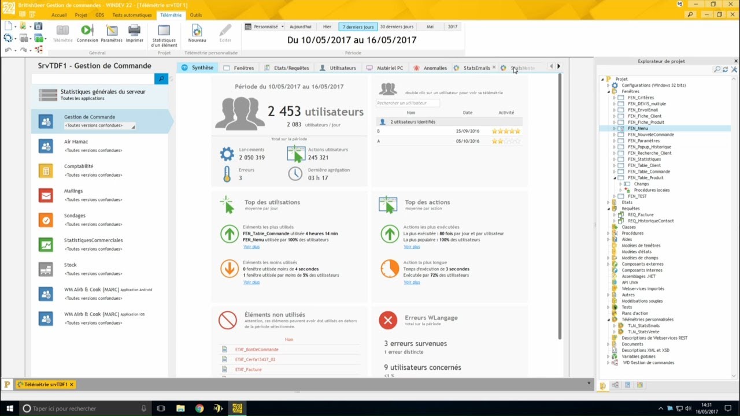Open the Projet ribbon tab
The width and height of the screenshot is (740, 416).
(x=81, y=15)
